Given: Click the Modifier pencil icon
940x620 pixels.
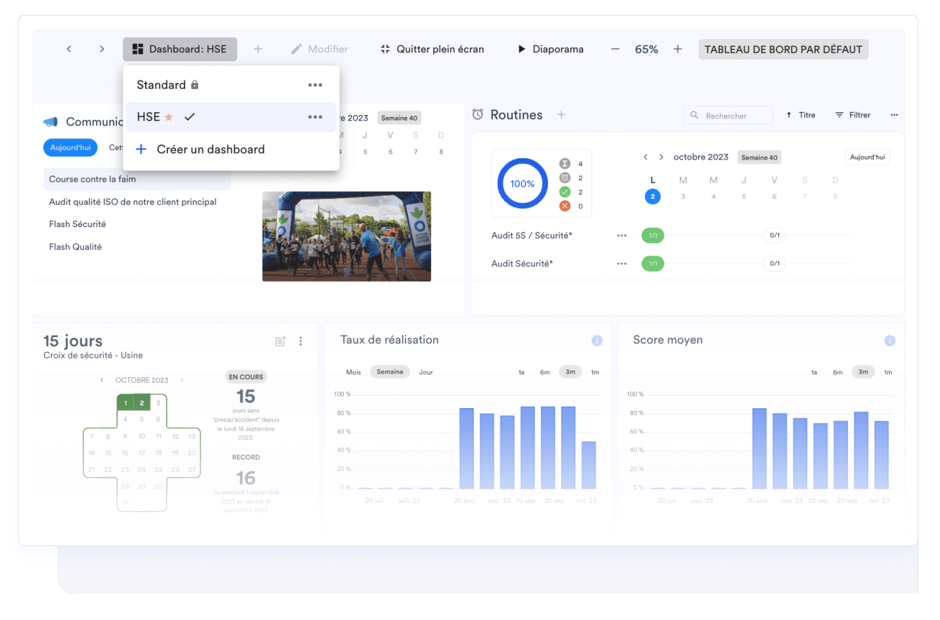Looking at the screenshot, I should [x=296, y=49].
